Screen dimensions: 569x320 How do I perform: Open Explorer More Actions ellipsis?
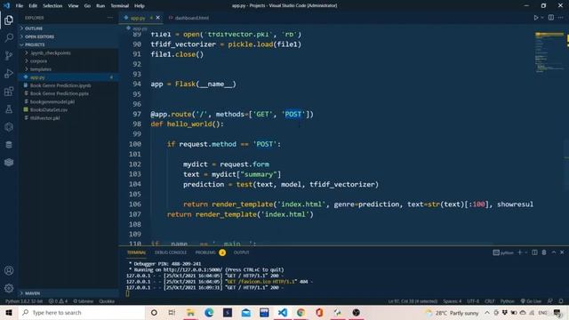coord(110,18)
